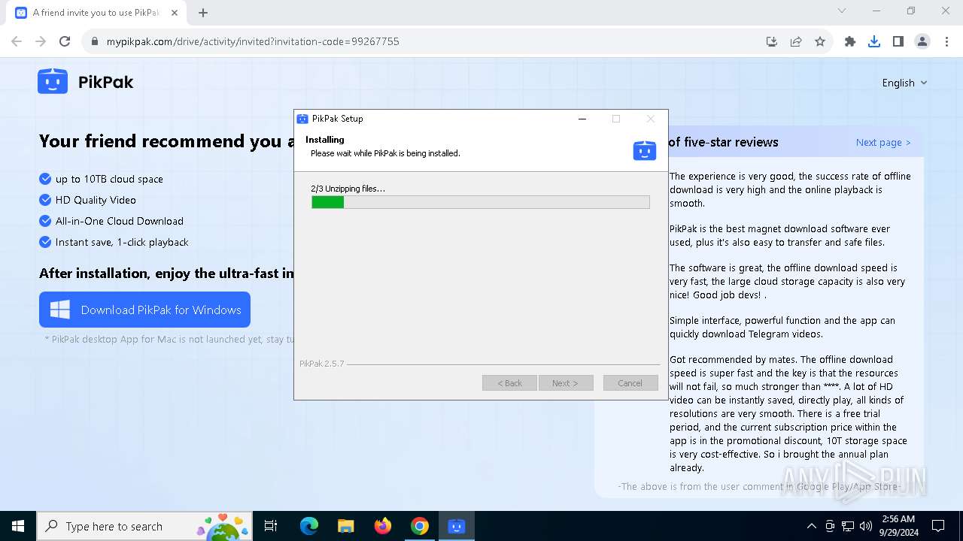963x541 pixels.
Task: Open the tab search chevron in Chrome
Action: (x=842, y=11)
